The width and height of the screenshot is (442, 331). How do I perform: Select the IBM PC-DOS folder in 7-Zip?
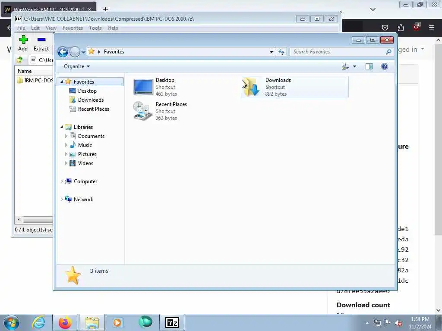click(x=35, y=81)
